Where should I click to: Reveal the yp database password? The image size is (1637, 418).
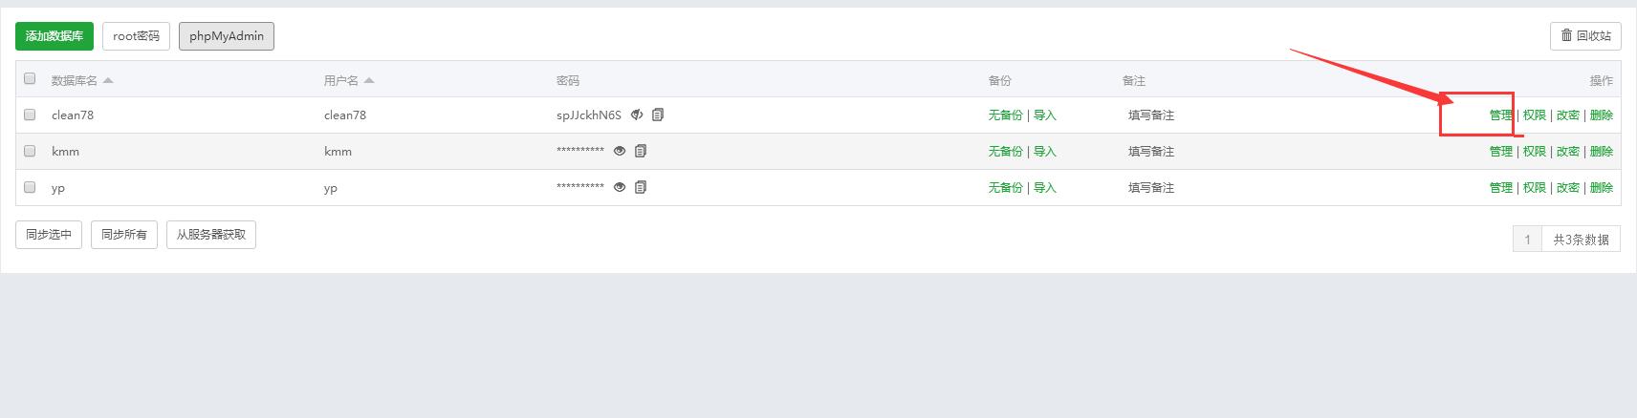pyautogui.click(x=620, y=187)
